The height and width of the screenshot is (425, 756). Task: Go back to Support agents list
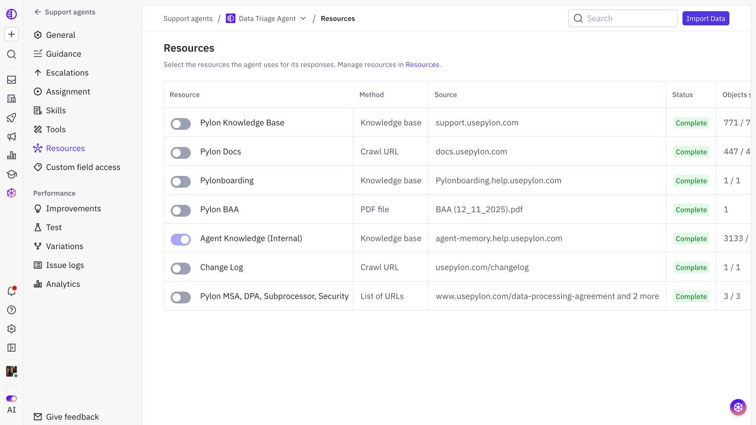[x=64, y=12]
